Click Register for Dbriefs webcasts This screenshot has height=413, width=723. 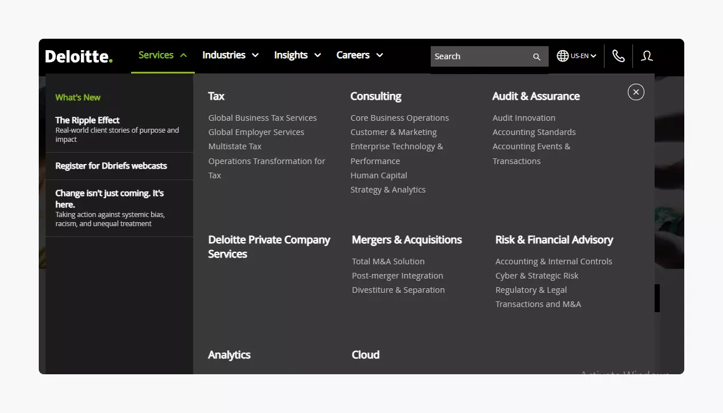coord(111,166)
